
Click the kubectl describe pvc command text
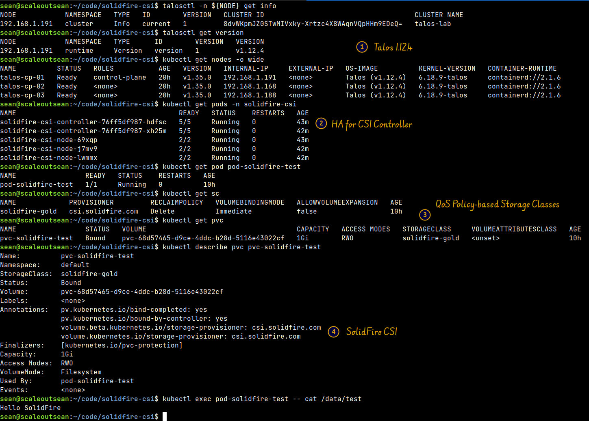241,247
